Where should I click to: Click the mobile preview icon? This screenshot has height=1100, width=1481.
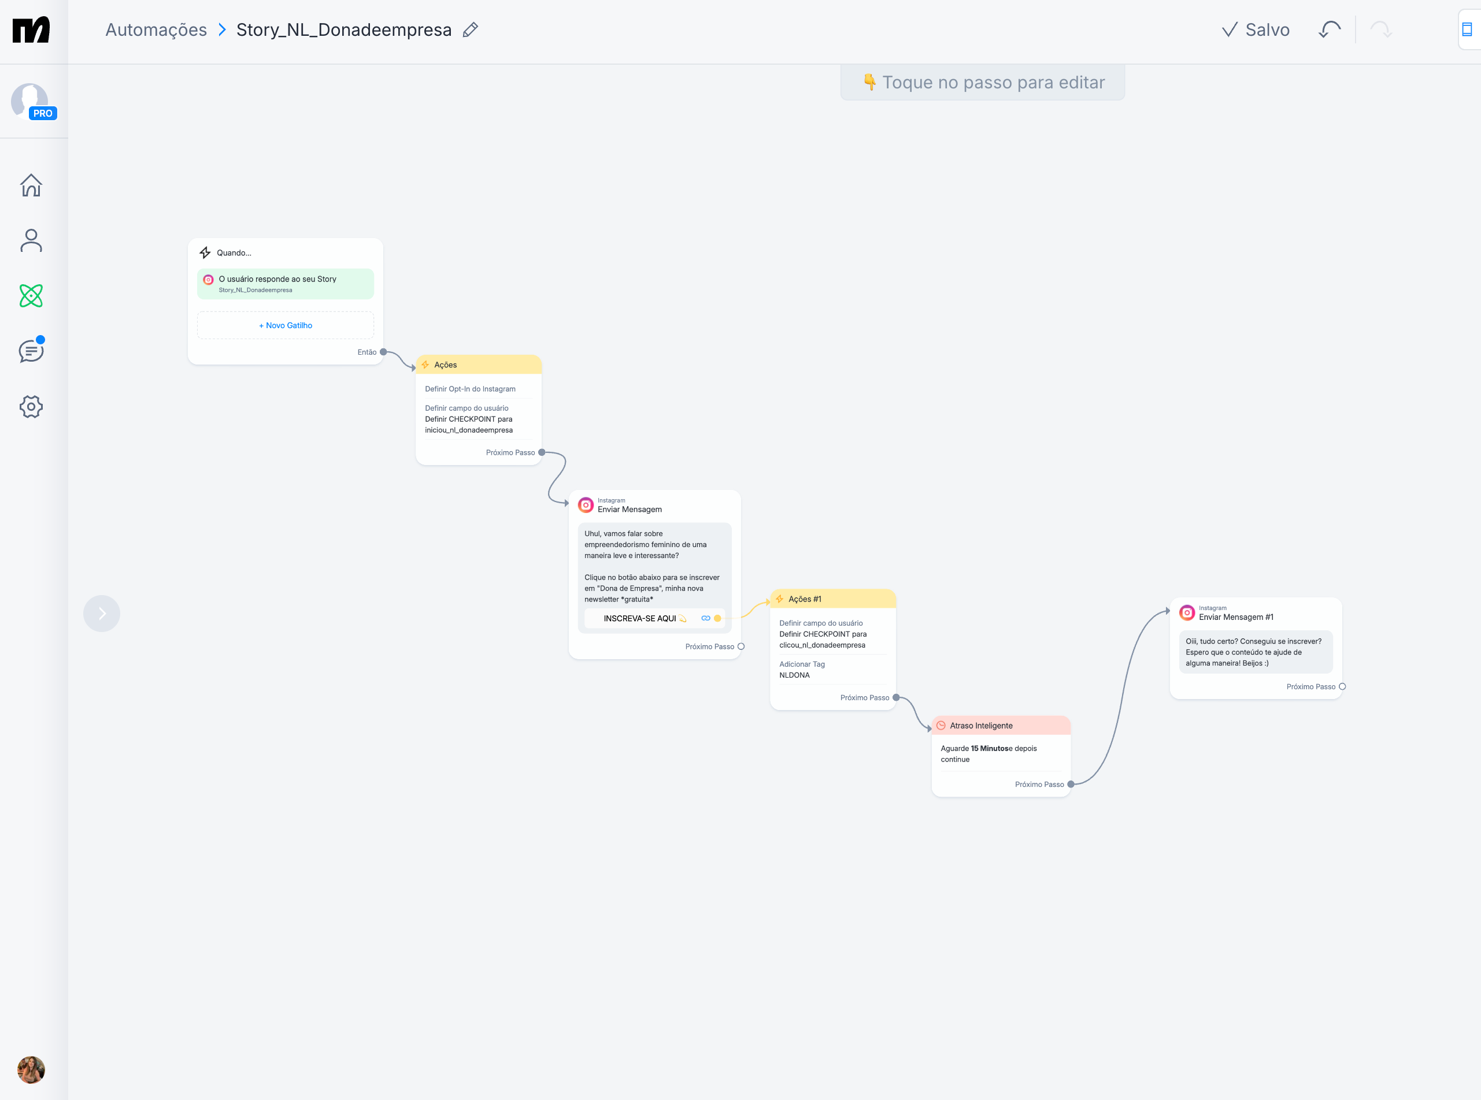click(x=1467, y=30)
